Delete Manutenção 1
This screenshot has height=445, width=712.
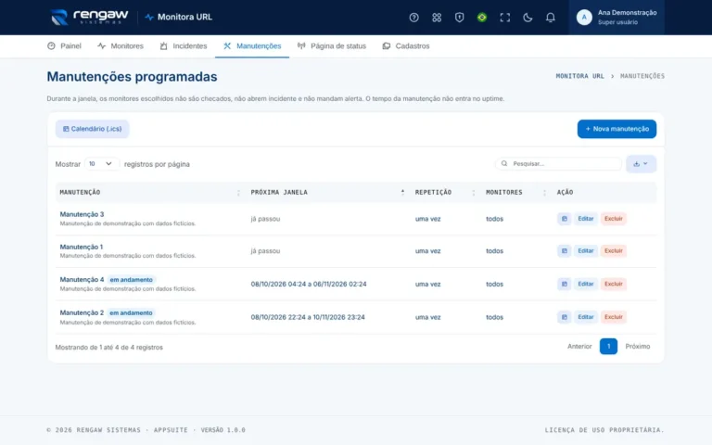(x=614, y=250)
